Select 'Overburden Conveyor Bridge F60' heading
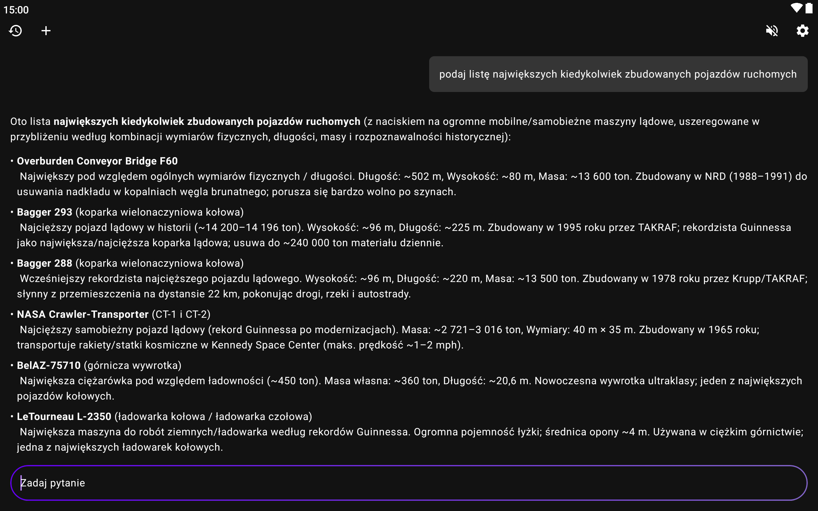The image size is (818, 511). point(97,161)
